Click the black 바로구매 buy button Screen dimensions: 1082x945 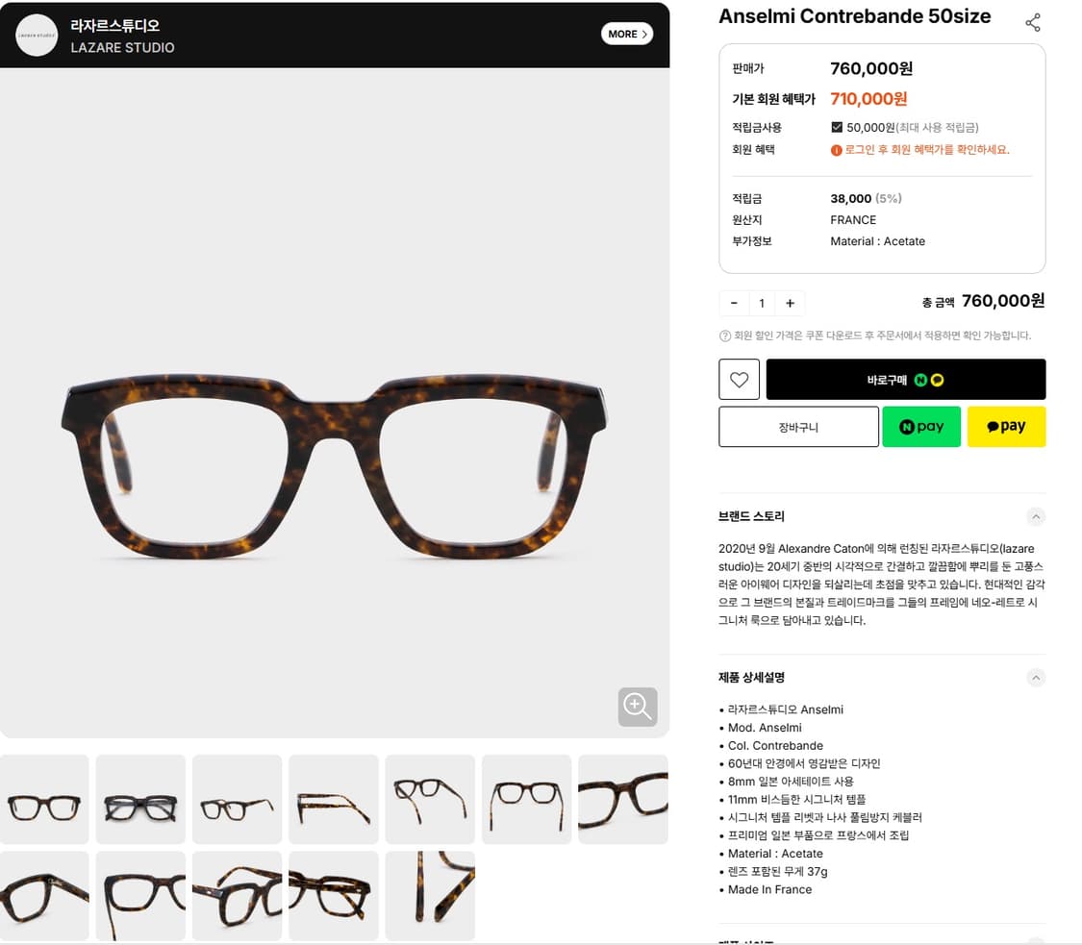tap(905, 380)
